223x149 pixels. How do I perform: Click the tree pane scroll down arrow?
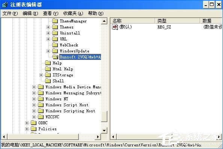pos(104,130)
